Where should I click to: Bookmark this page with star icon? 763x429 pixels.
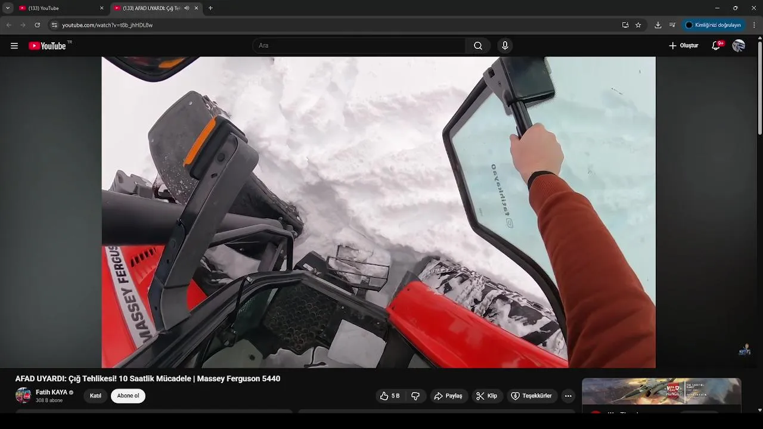(638, 25)
